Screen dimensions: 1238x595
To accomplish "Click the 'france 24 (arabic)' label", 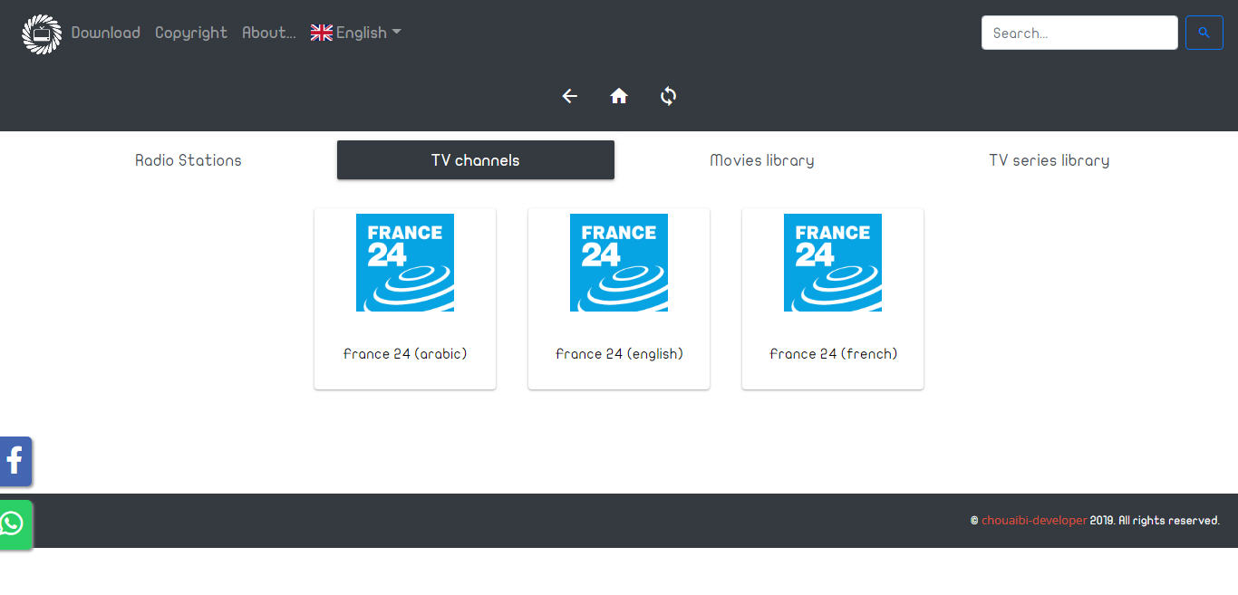I will [x=405, y=354].
